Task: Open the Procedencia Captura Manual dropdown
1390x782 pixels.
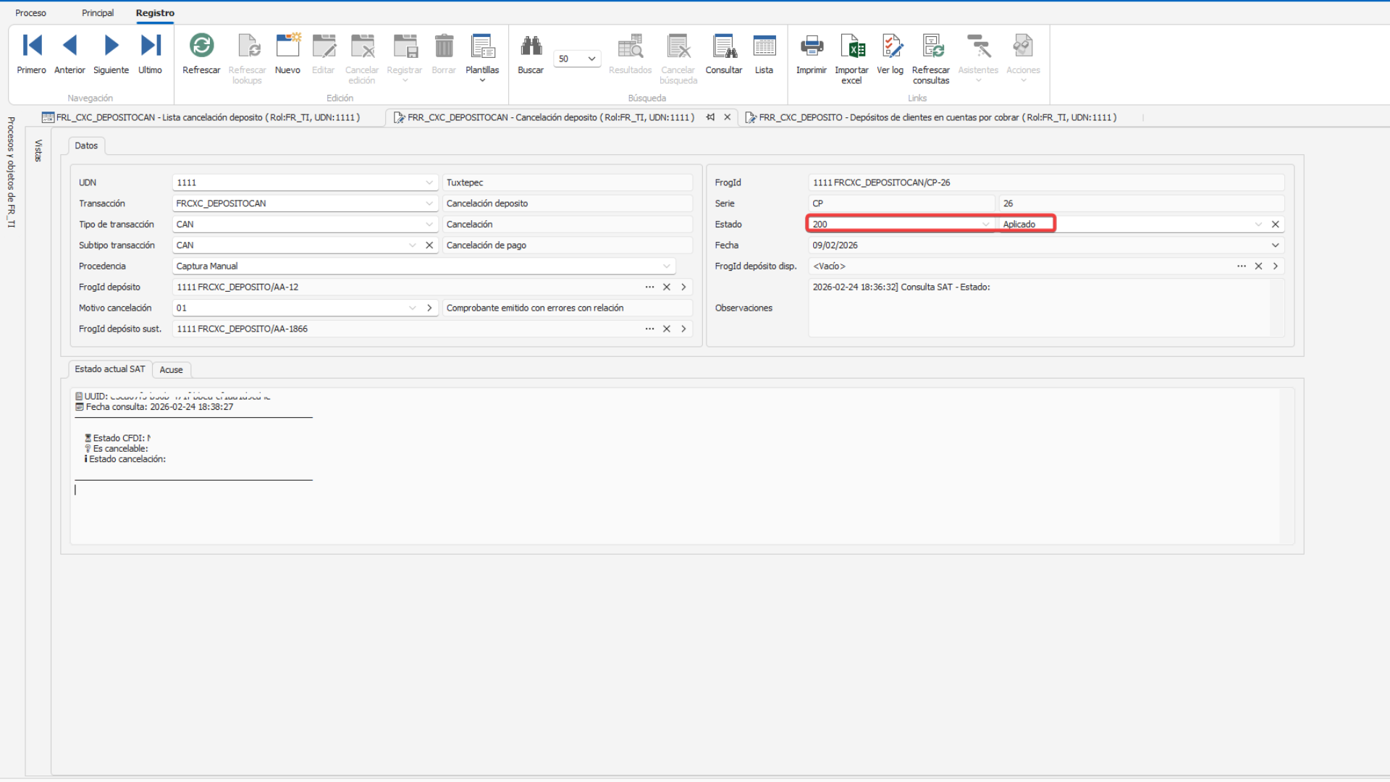Action: point(666,266)
